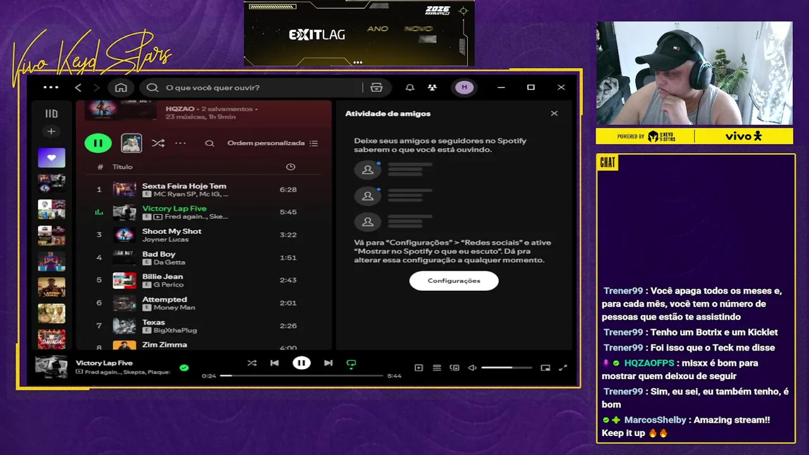Select track Texas
809x455 pixels.
coord(204,326)
